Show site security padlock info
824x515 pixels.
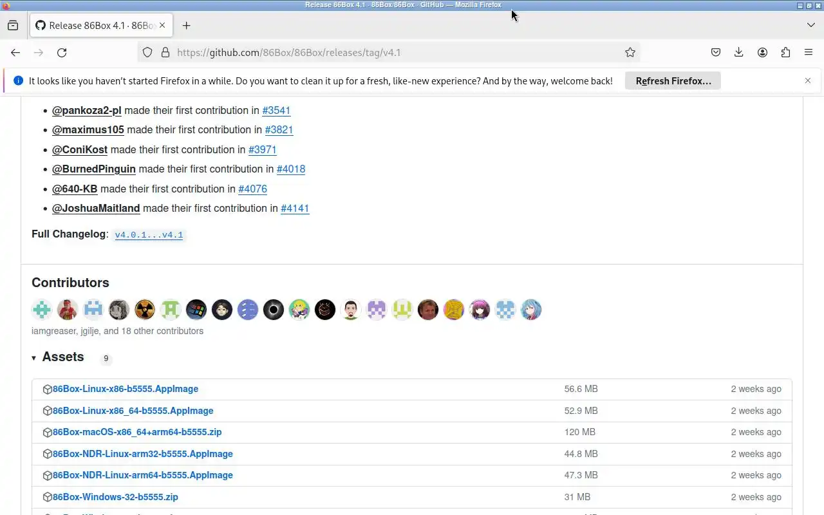pos(165,53)
